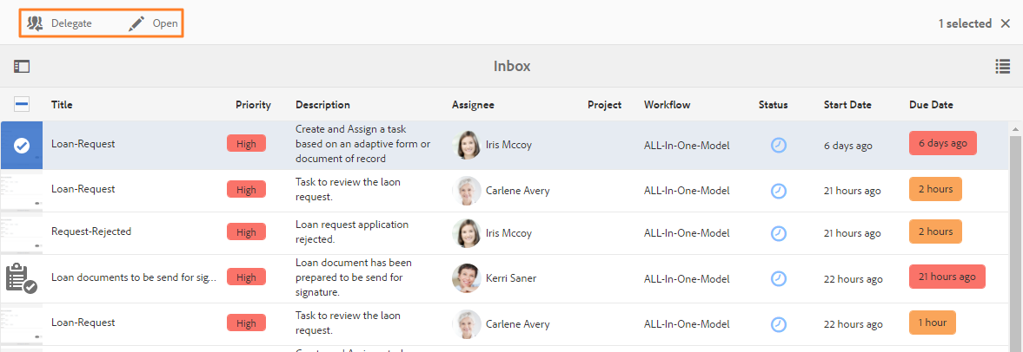Click the Delegate people icon
This screenshot has height=352, width=1023.
pos(36,23)
